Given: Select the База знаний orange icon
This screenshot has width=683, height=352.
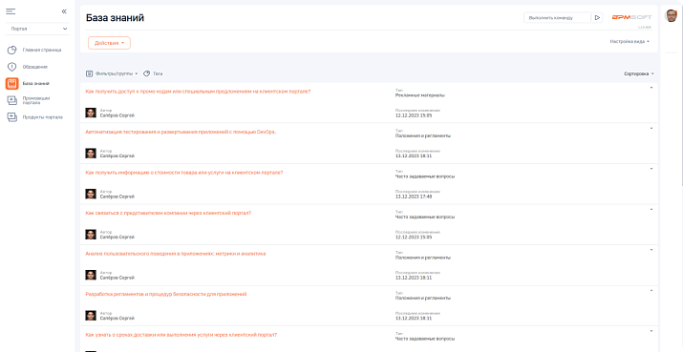Looking at the screenshot, I should pyautogui.click(x=12, y=84).
